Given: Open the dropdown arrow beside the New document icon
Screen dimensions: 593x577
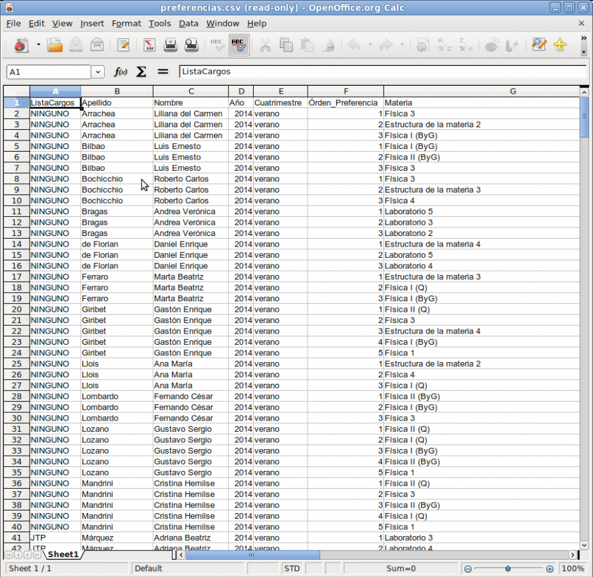Looking at the screenshot, I should (x=38, y=45).
